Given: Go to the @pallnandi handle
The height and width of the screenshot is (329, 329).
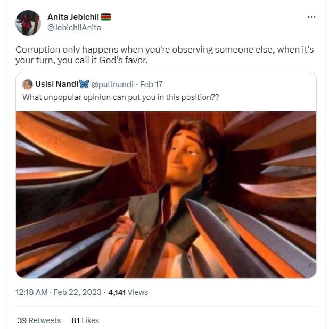Looking at the screenshot, I should 111,83.
